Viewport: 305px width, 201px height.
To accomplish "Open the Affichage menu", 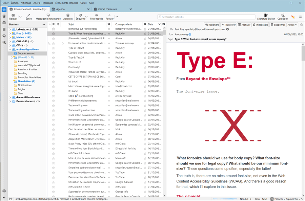I will pyautogui.click(x=26, y=3).
